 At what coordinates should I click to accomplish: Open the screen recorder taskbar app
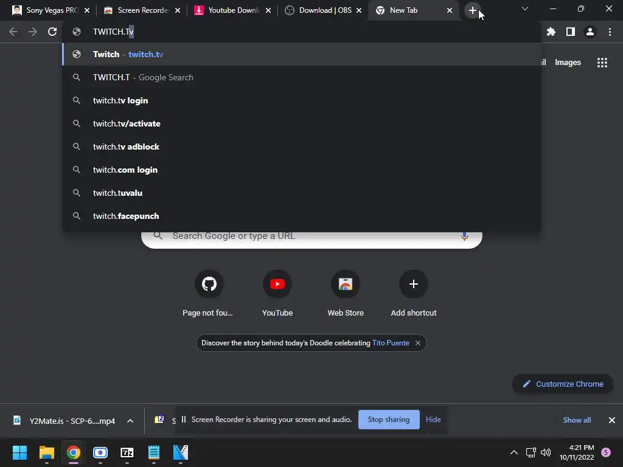point(100,452)
